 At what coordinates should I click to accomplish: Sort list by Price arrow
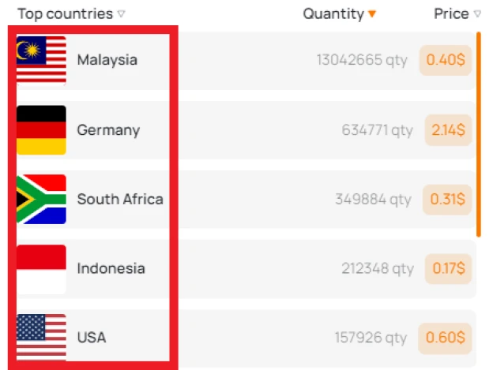477,14
